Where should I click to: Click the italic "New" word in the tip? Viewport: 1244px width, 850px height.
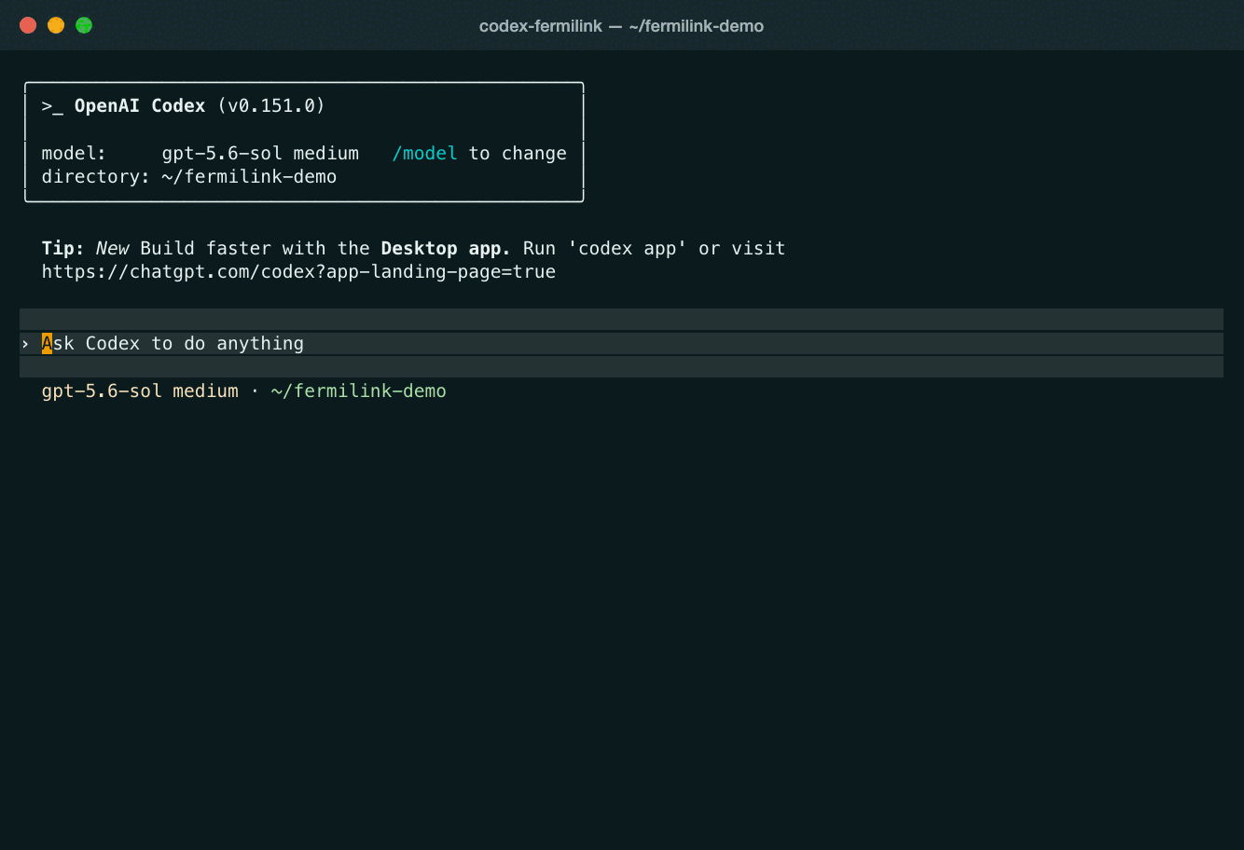pos(113,249)
